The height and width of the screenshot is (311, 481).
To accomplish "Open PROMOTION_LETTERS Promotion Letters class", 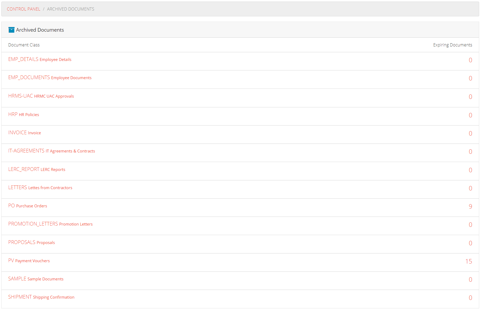I will [x=50, y=224].
